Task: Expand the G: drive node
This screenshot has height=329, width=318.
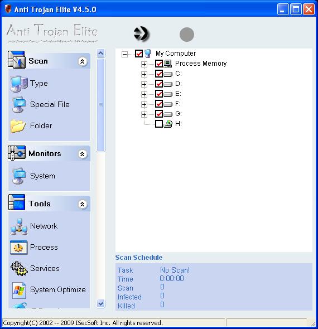Action: coord(144,114)
